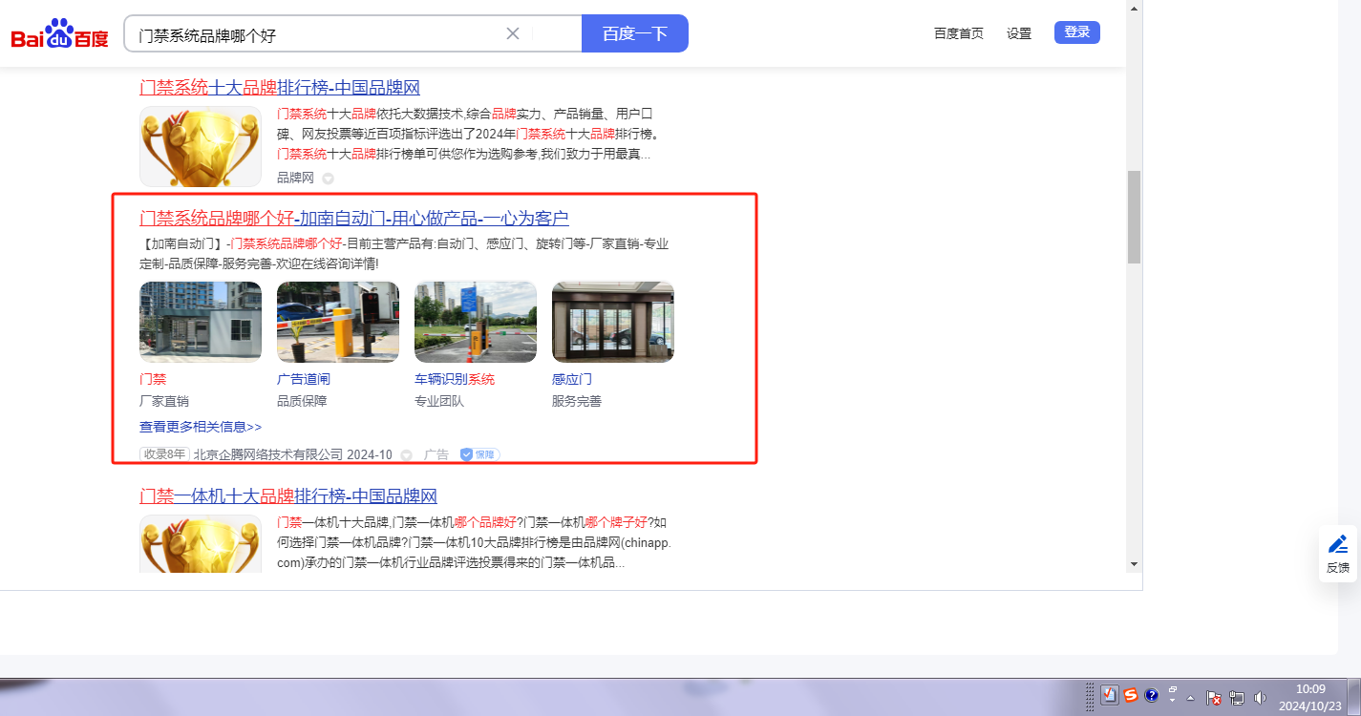The image size is (1361, 716).
Task: Click the small down arrow below restore icon
Action: click(1173, 702)
